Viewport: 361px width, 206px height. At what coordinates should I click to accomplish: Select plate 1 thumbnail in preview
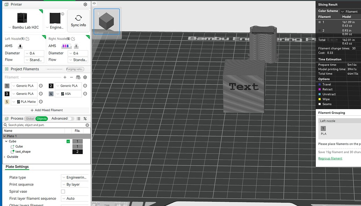[x=107, y=21]
